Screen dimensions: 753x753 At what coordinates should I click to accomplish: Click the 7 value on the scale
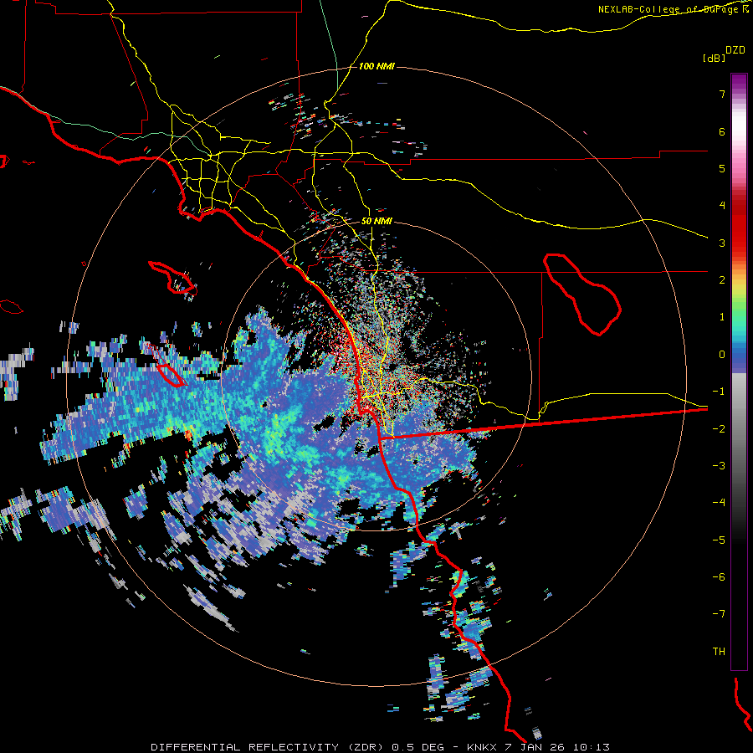coord(722,94)
